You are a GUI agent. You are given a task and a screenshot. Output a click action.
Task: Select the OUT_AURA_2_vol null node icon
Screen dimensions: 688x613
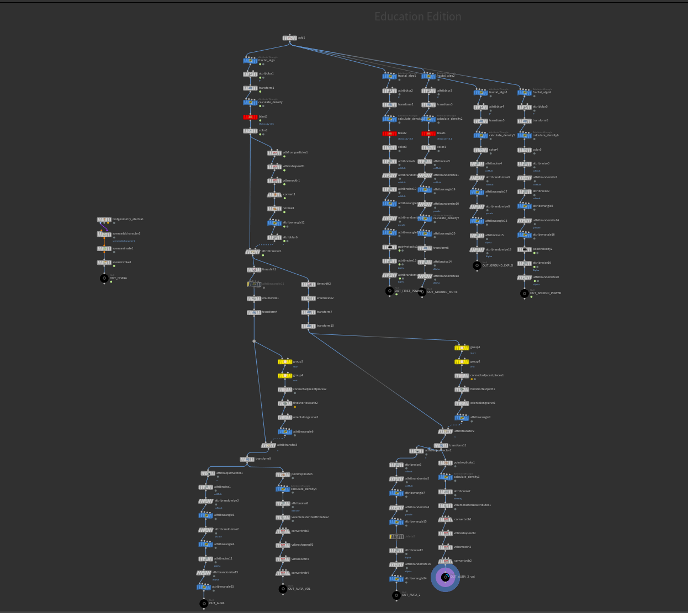pyautogui.click(x=446, y=577)
